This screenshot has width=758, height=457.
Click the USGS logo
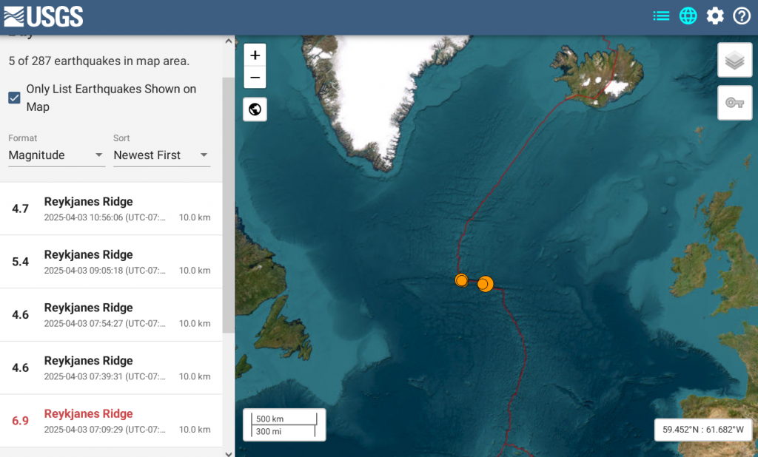click(44, 16)
